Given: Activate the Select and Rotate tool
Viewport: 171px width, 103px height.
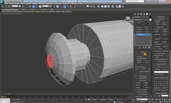Looking at the screenshot, I should point(37,6).
